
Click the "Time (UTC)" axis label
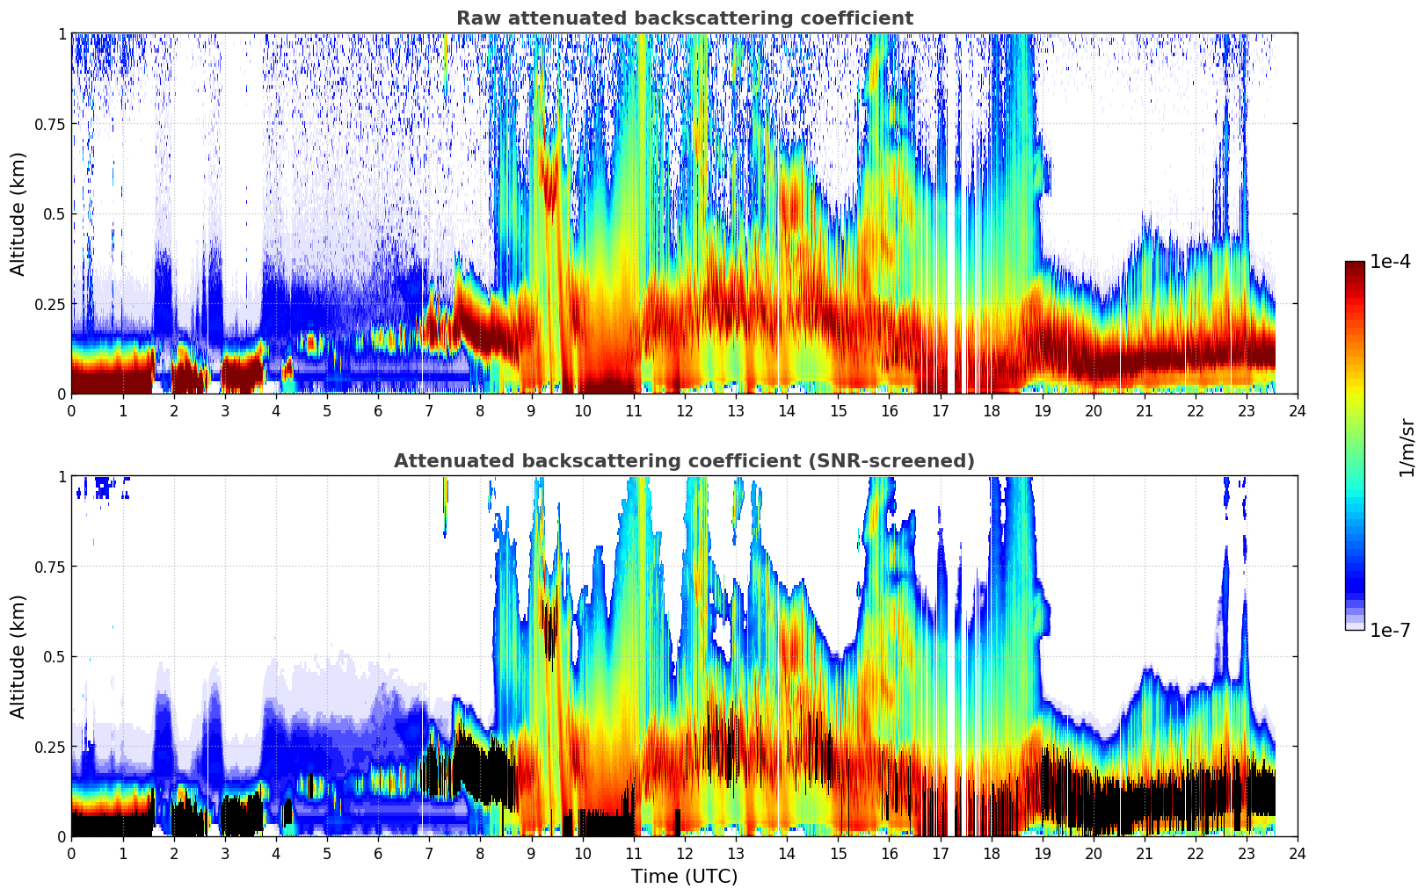pos(684,877)
